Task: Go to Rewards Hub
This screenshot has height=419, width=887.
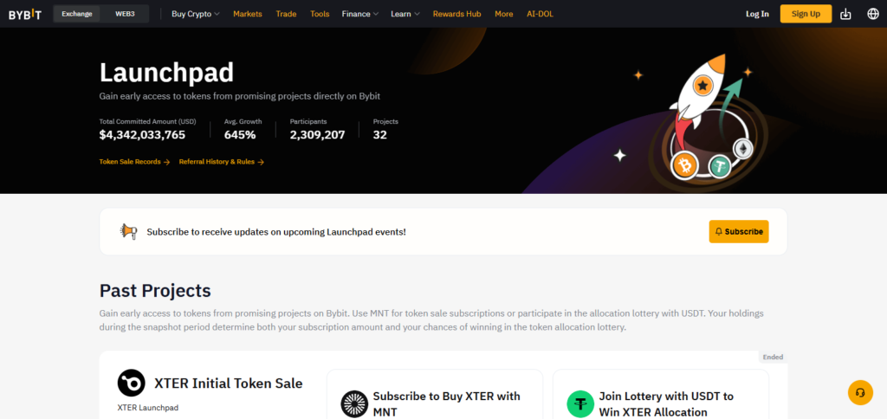Action: 456,14
